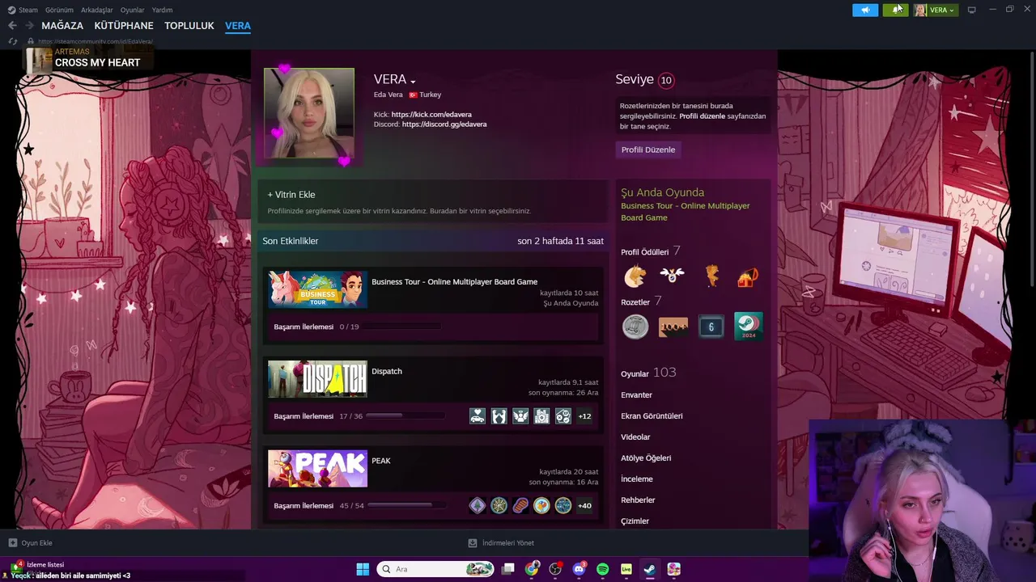Click Business Tour achievement progress bar

pyautogui.click(x=401, y=327)
